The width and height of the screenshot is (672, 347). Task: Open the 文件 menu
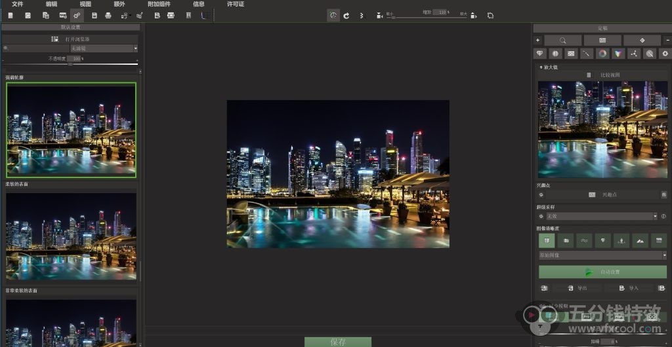[17, 5]
